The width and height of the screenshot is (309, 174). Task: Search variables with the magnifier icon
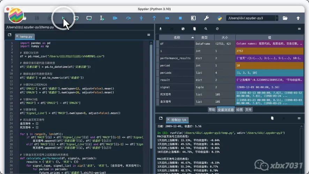pyautogui.click(x=206, y=29)
